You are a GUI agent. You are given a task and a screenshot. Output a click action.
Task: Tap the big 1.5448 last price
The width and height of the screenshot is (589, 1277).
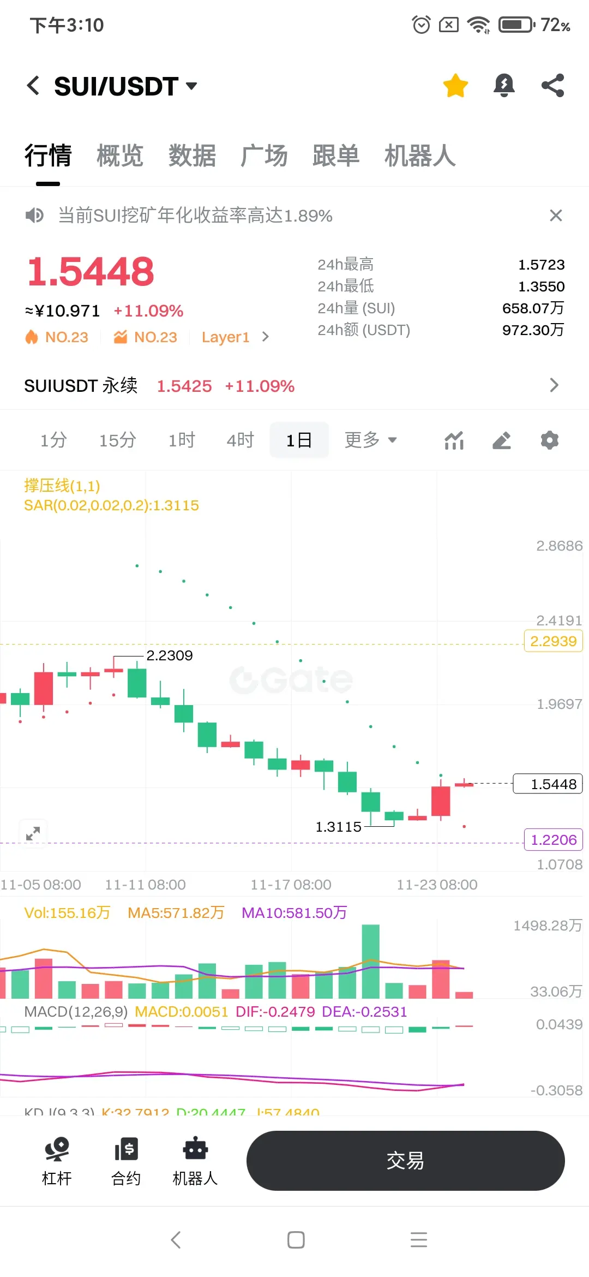tap(91, 271)
